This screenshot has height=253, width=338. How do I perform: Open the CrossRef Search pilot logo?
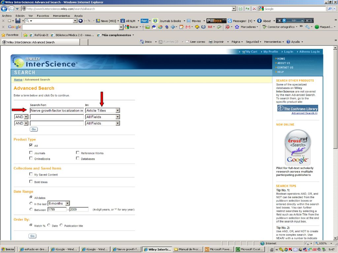(x=298, y=147)
